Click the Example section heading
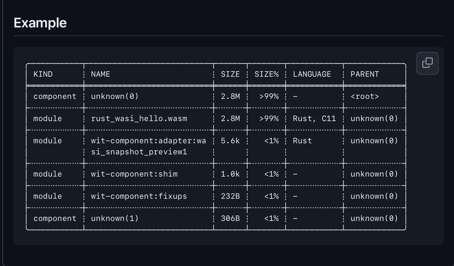This screenshot has height=266, width=454. (40, 23)
